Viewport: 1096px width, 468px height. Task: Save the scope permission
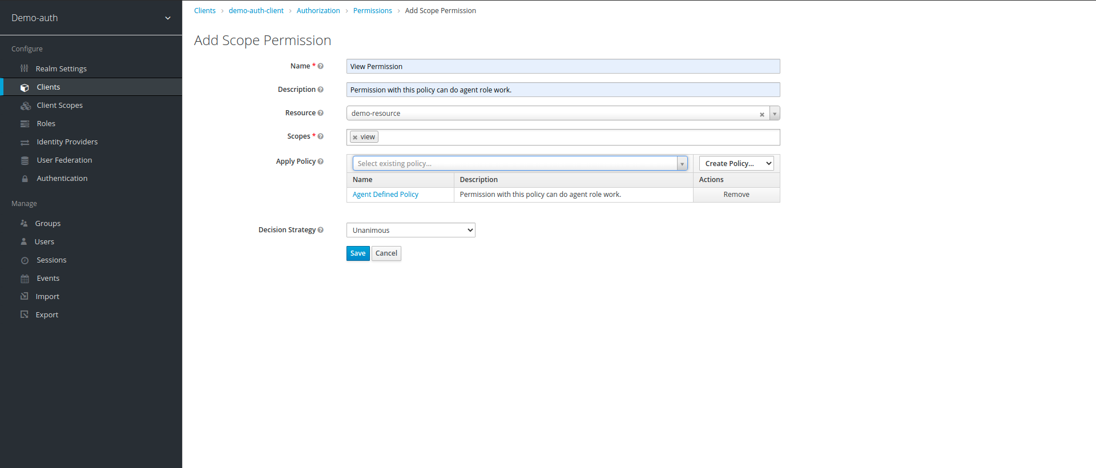357,253
